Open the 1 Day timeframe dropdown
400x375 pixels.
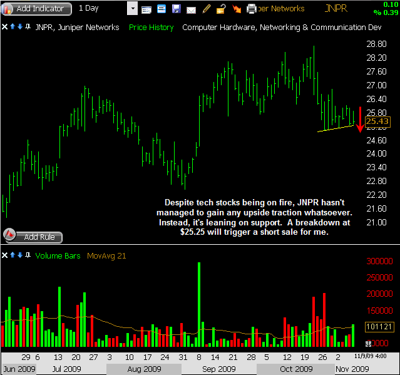pyautogui.click(x=132, y=8)
